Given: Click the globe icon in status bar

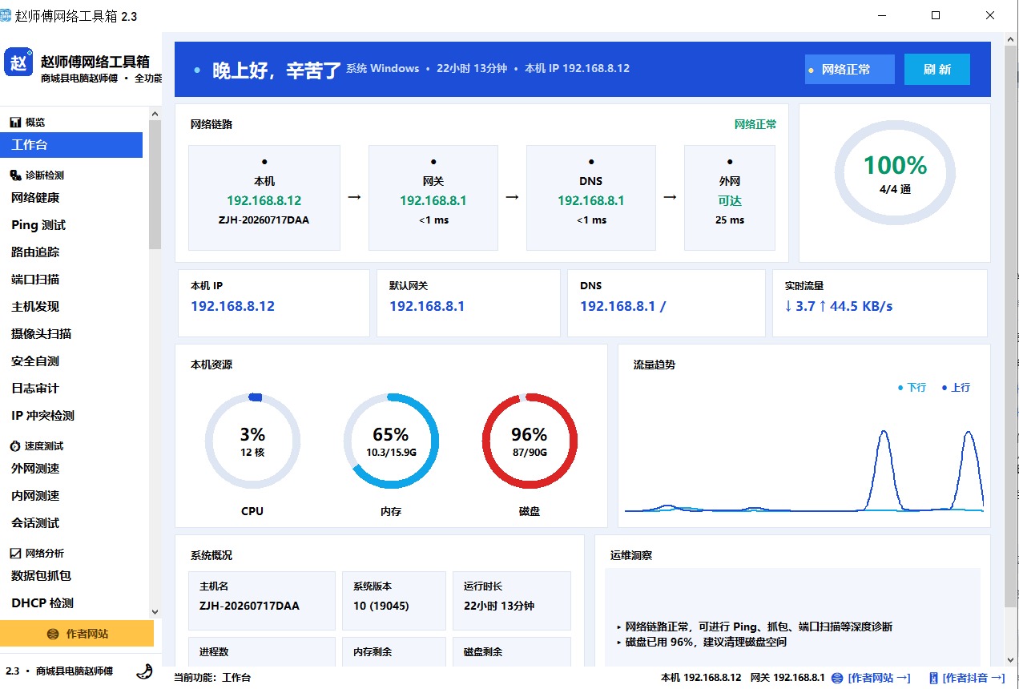Looking at the screenshot, I should [838, 678].
